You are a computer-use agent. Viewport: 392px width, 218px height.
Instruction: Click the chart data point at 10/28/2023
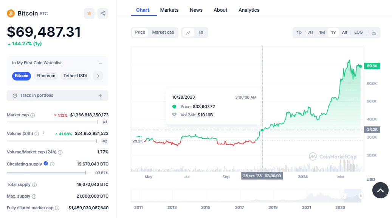pyautogui.click(x=262, y=130)
